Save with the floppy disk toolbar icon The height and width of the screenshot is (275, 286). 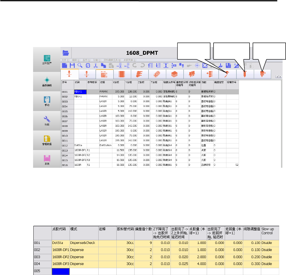tap(72, 65)
